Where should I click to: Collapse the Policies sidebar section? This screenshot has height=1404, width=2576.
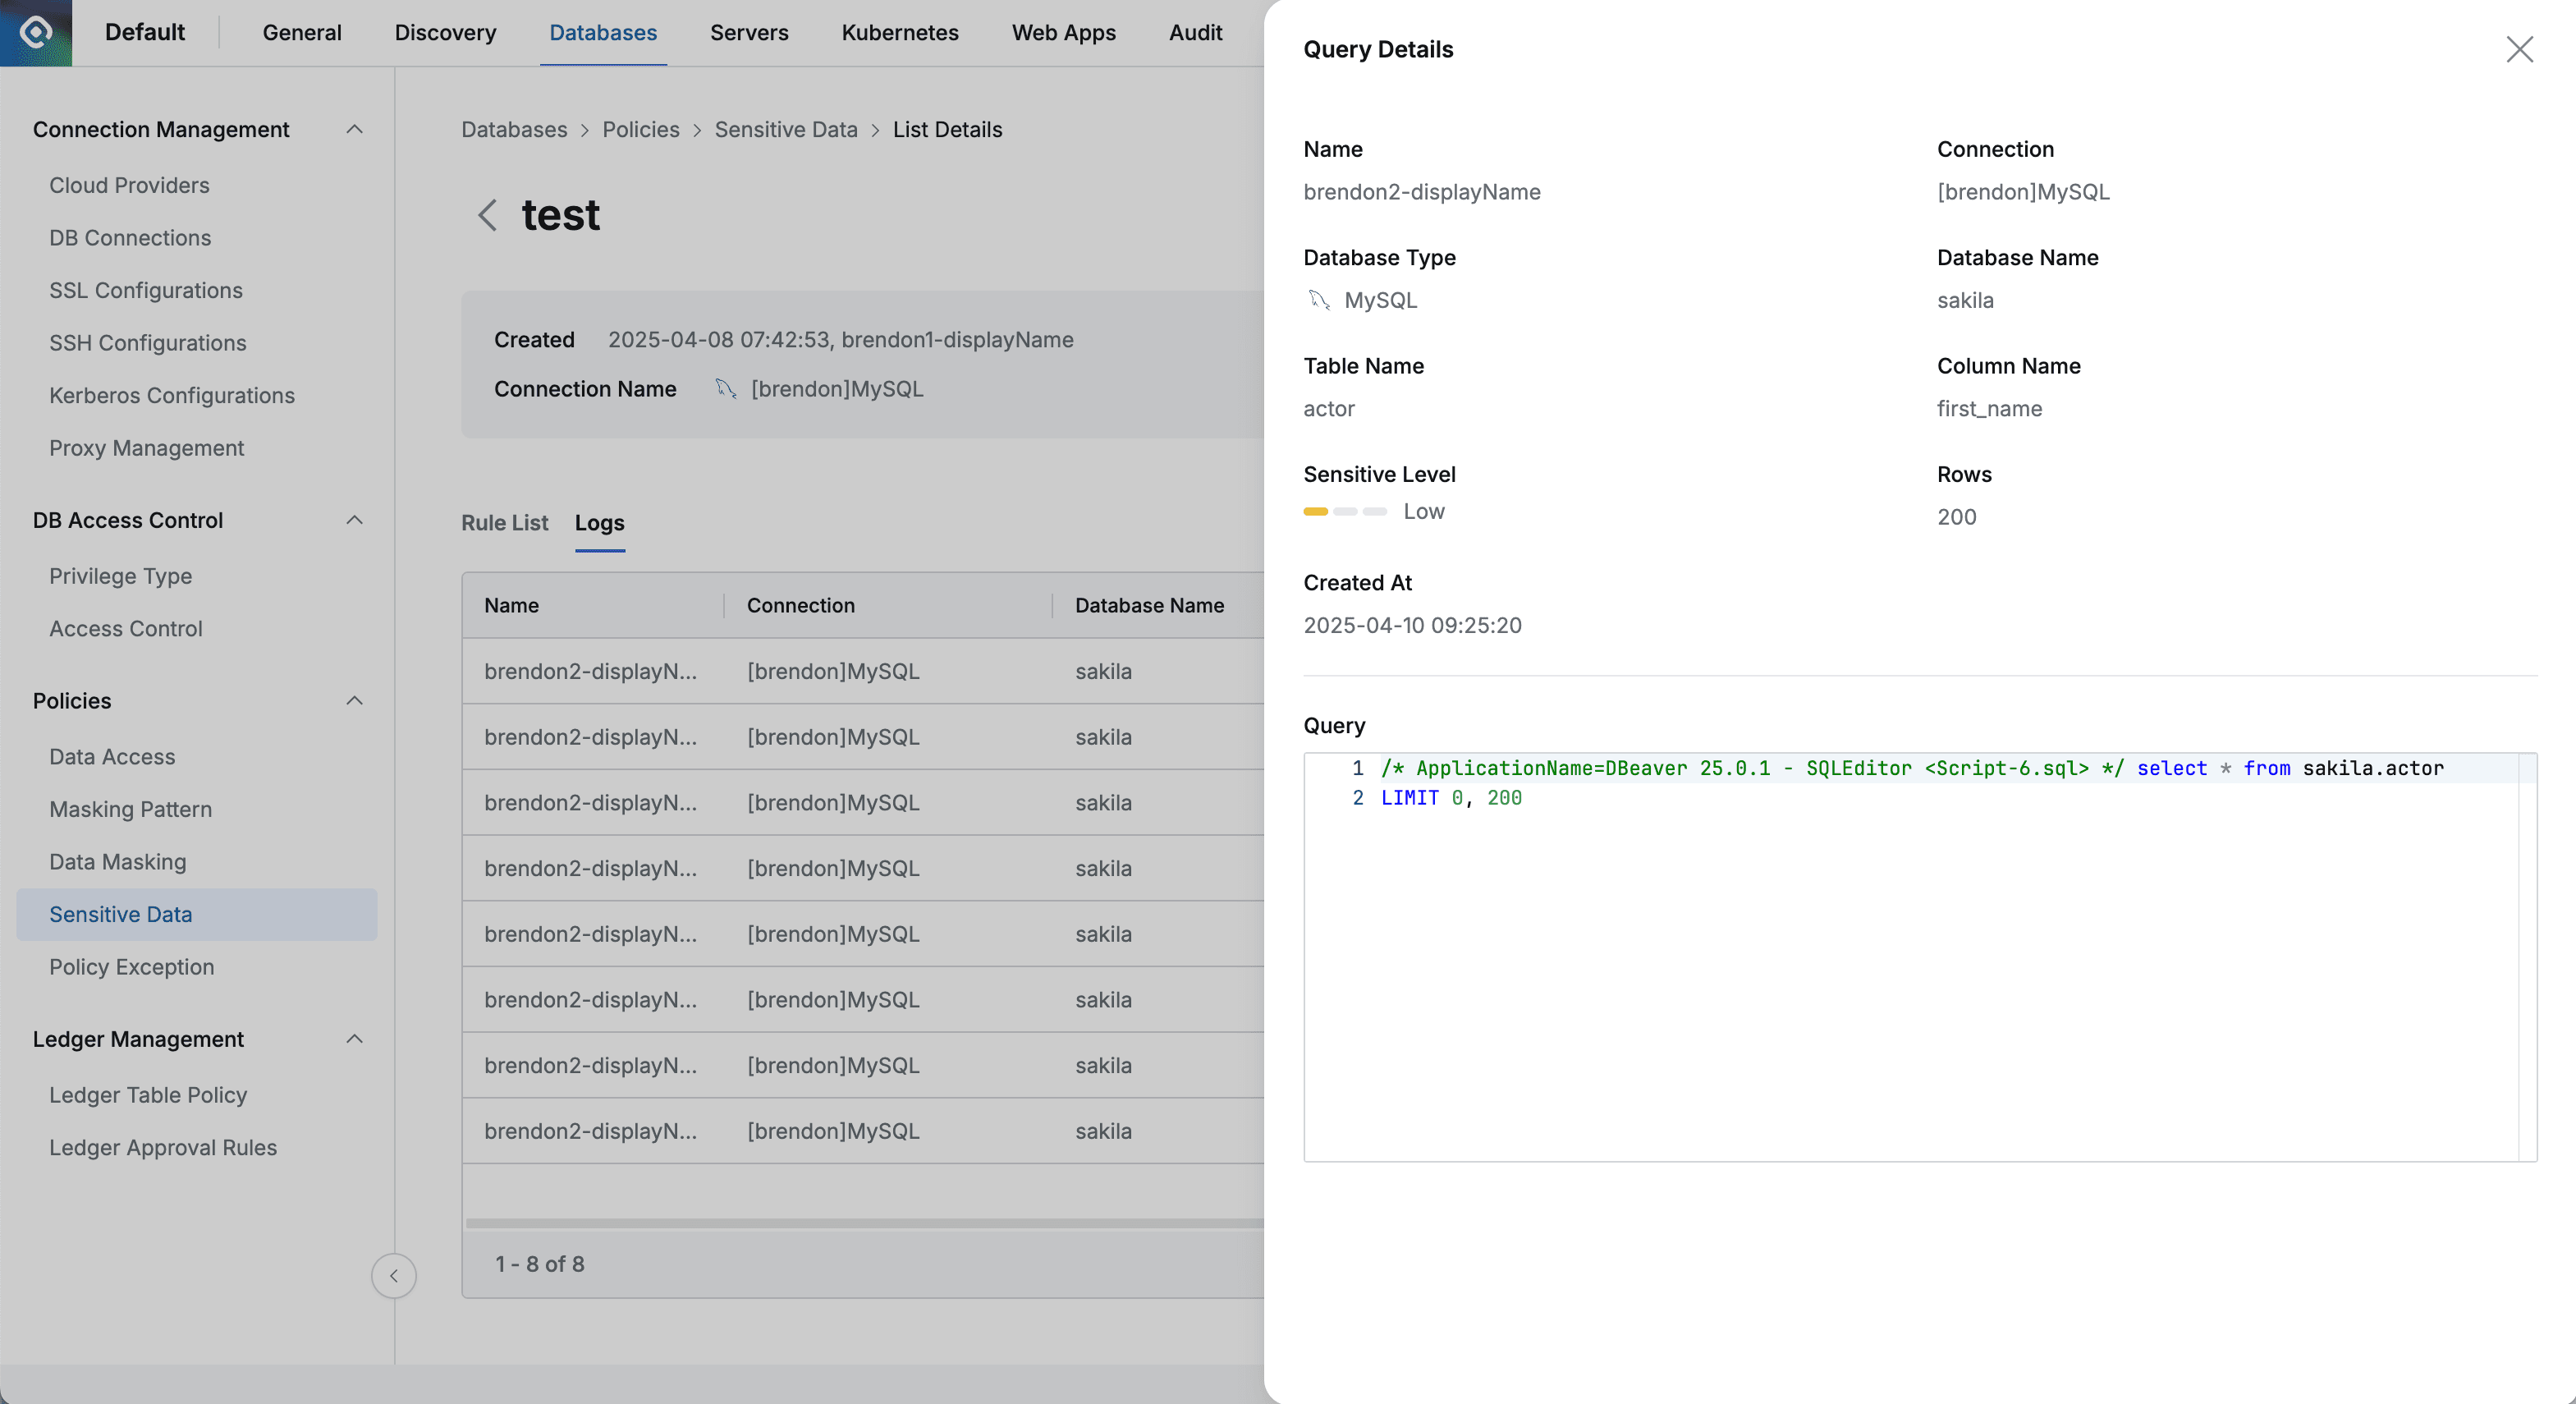point(354,700)
